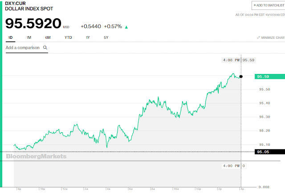Click the BloombergMarkets watermark
This screenshot has height=193, width=285.
coord(36,156)
